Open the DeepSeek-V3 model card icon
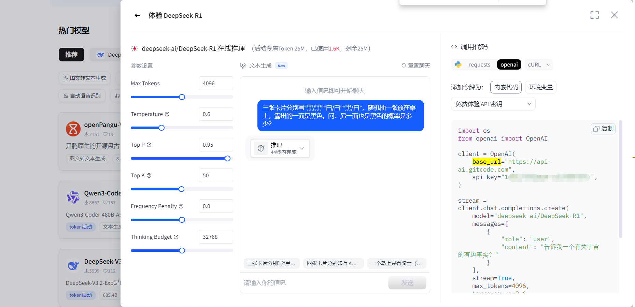This screenshot has height=307, width=635. [x=73, y=265]
